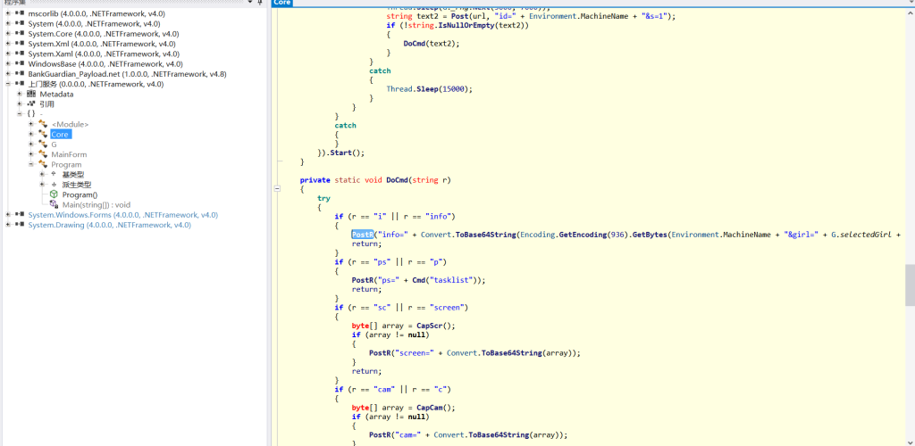The height and width of the screenshot is (446, 915).
Task: Select Main(string[]) : void method
Action: tap(97, 204)
